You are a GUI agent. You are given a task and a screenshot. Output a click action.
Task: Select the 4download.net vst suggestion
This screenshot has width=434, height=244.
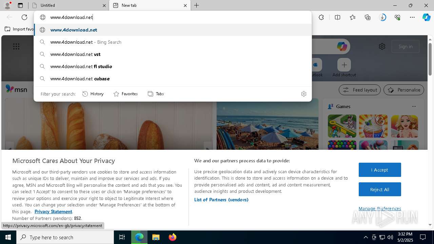(x=173, y=54)
